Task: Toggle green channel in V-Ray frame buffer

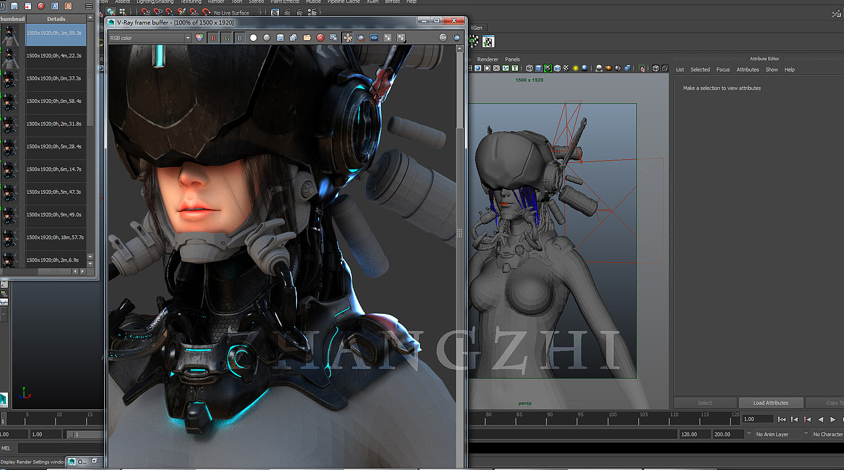Action: click(227, 38)
